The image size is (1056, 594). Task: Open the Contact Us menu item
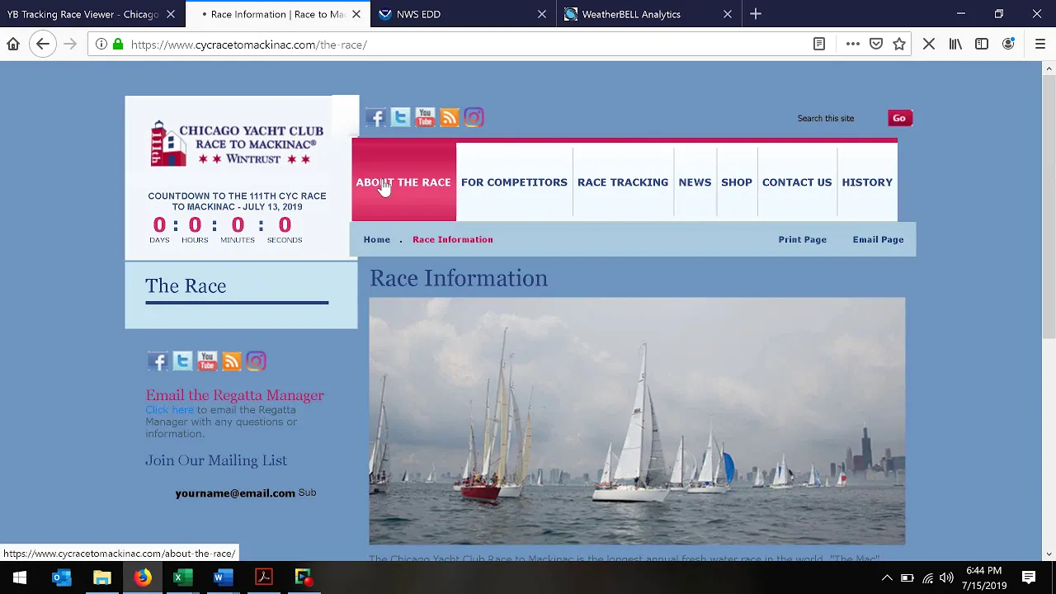click(x=797, y=182)
